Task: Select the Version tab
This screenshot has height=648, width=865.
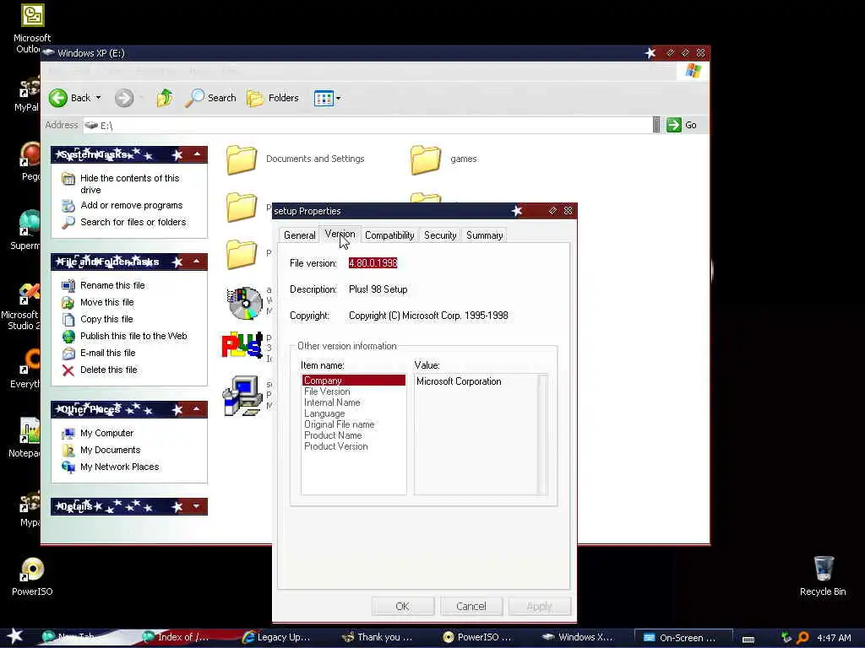Action: [x=340, y=235]
